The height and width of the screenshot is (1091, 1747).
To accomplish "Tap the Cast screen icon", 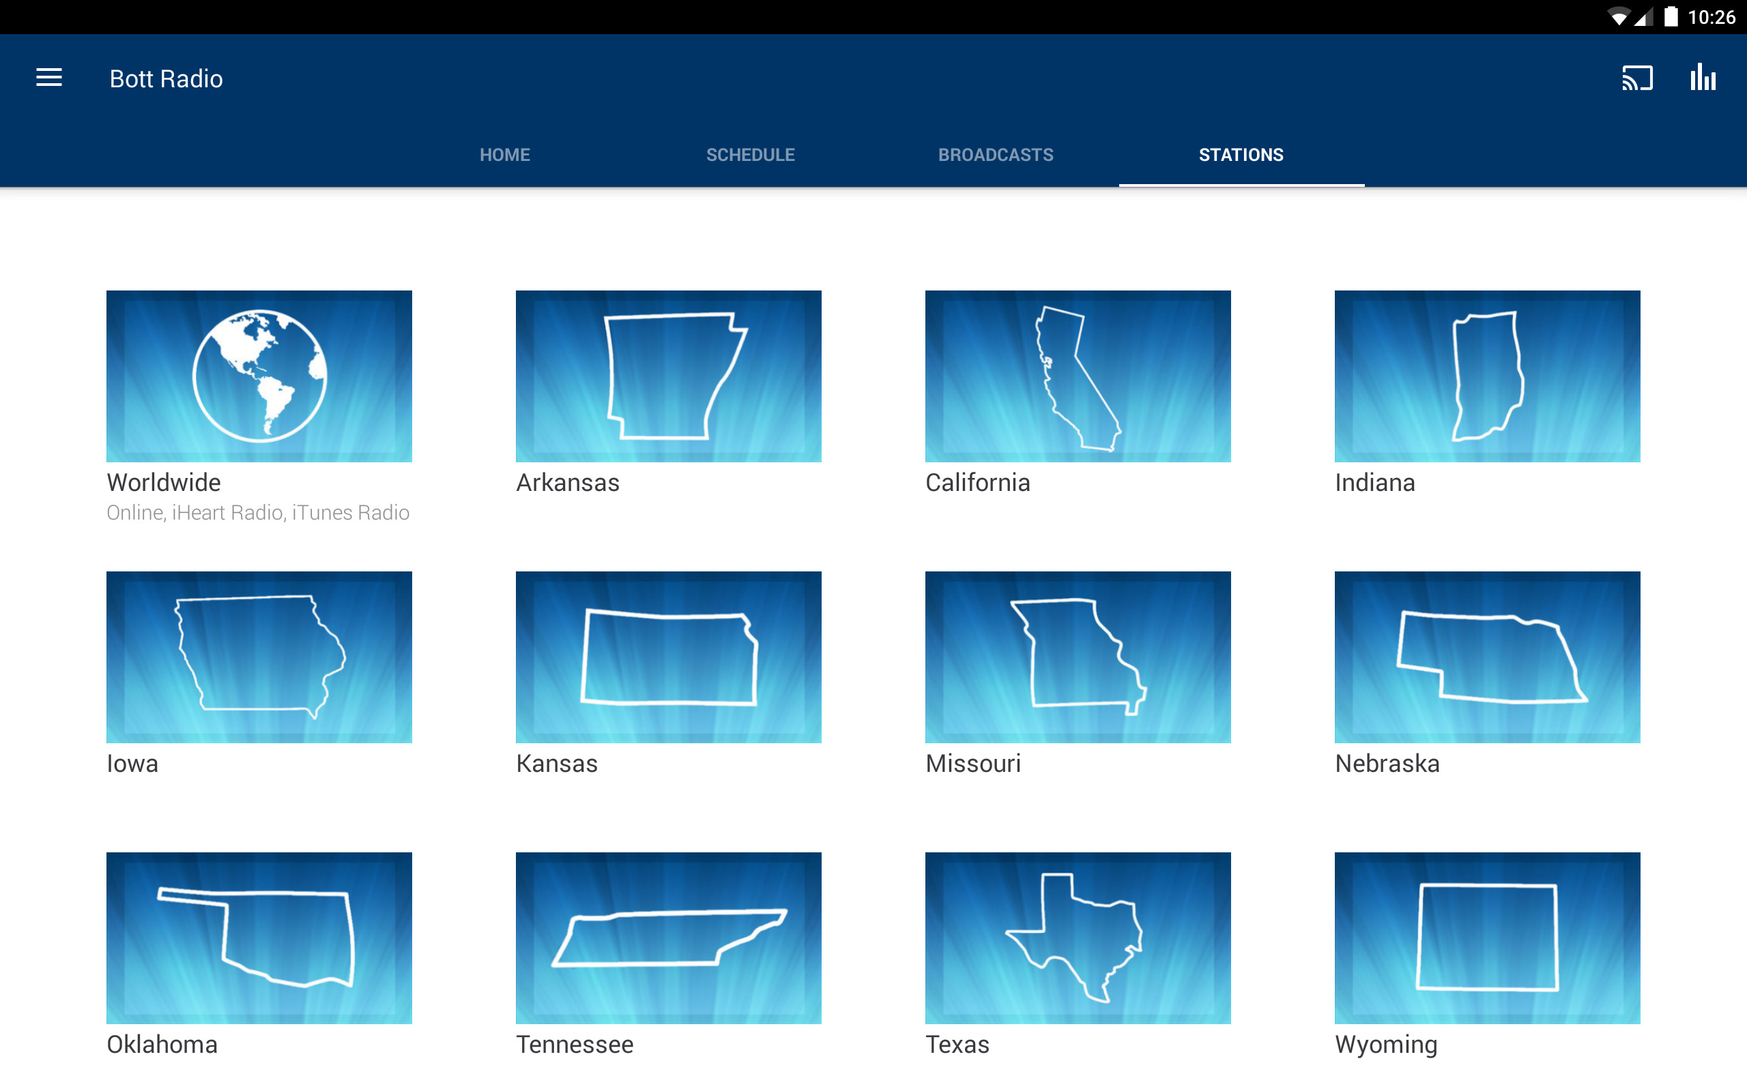I will point(1636,78).
